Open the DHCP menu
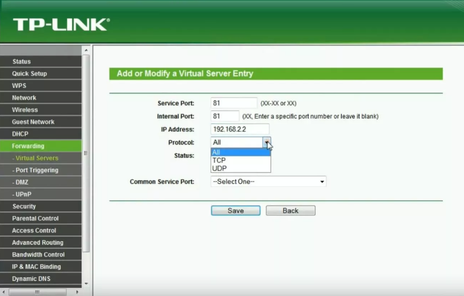The width and height of the screenshot is (464, 296). click(41, 134)
